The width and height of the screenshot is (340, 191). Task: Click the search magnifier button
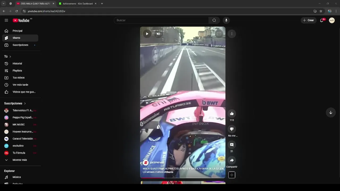(x=214, y=20)
